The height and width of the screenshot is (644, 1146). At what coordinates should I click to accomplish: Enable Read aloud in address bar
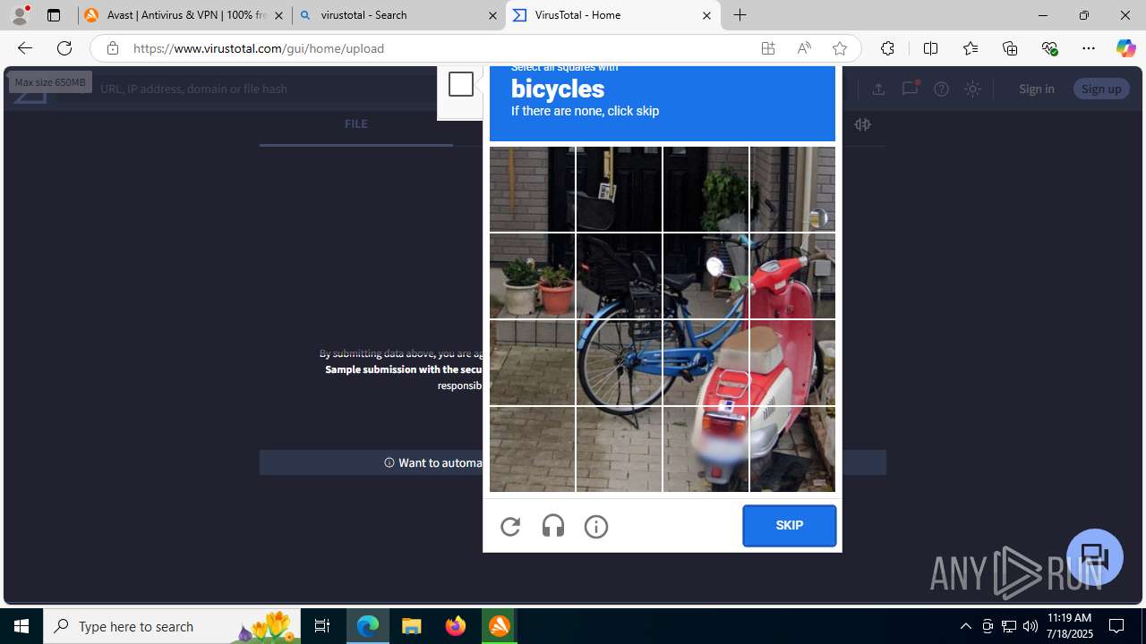tap(804, 48)
